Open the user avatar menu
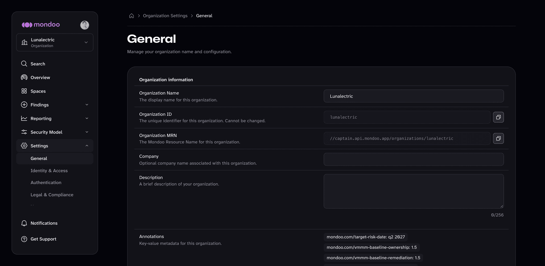The height and width of the screenshot is (266, 545). [x=85, y=25]
